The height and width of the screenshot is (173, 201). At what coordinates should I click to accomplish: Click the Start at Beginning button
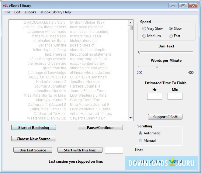[x=34, y=127]
